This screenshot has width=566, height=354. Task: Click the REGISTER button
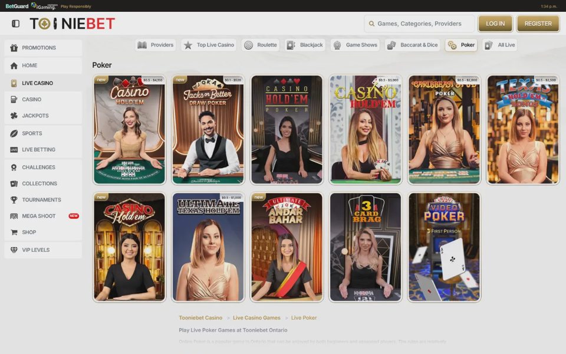[538, 24]
